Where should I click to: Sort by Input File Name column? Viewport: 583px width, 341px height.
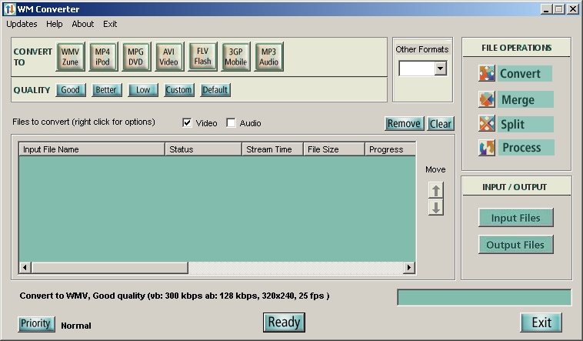coord(92,149)
